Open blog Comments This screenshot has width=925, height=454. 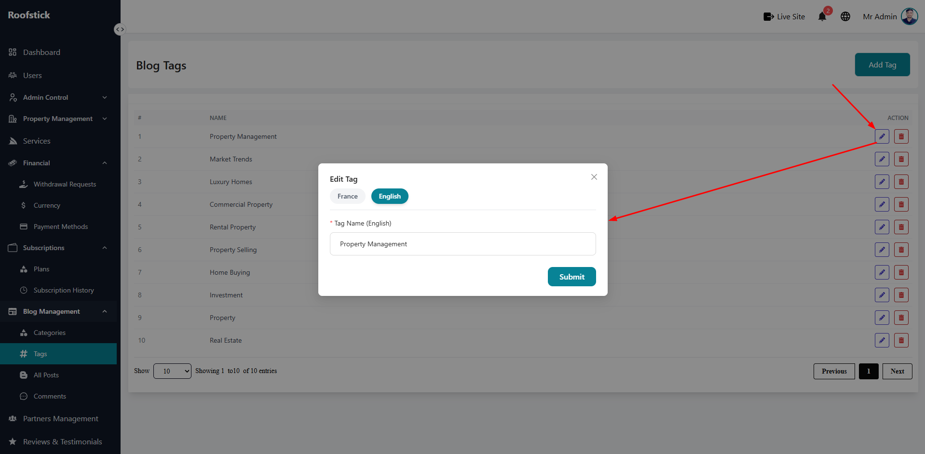[x=58, y=396]
